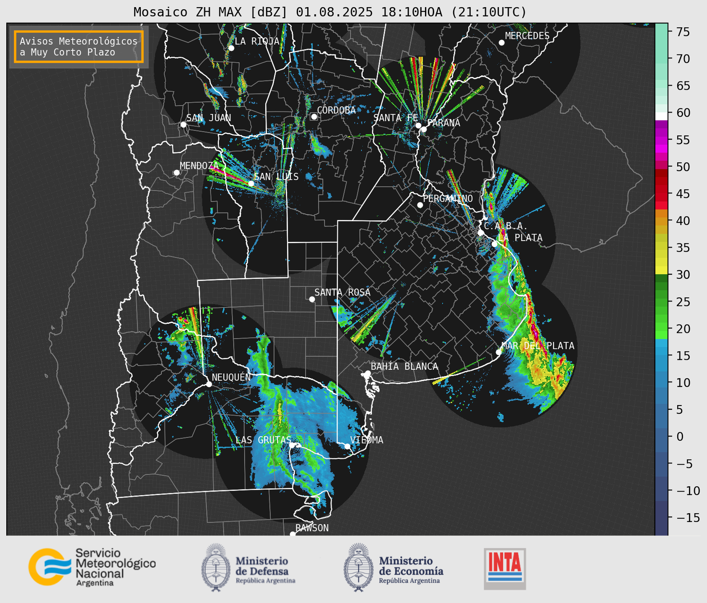Click the LA RIOJA city marker dot
Screen dimensions: 707x603
[x=231, y=48]
